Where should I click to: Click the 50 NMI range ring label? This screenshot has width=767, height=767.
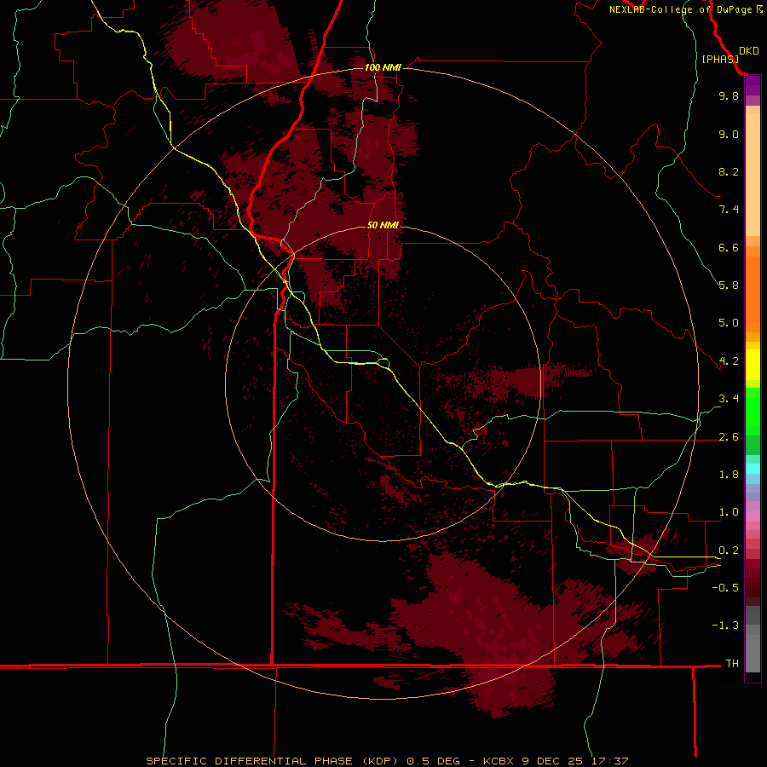click(383, 225)
